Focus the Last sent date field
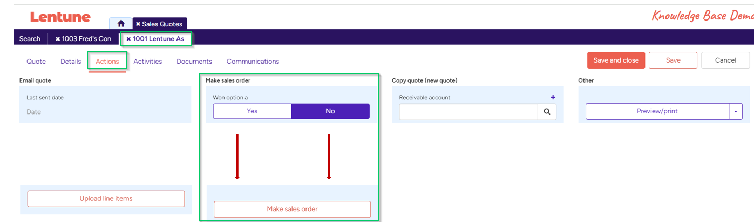Screen dimensions: 754x222 click(105, 112)
